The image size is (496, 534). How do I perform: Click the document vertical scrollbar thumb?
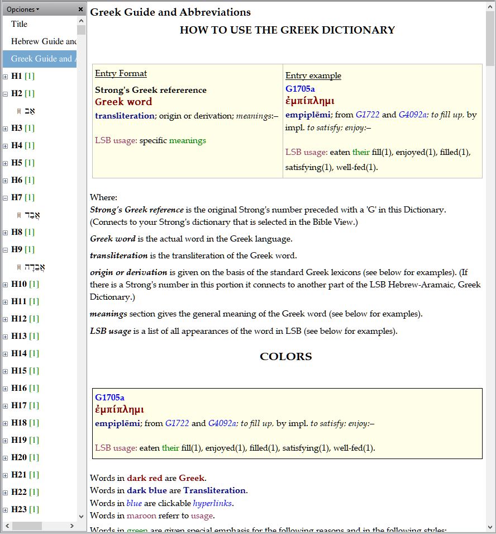[x=490, y=39]
